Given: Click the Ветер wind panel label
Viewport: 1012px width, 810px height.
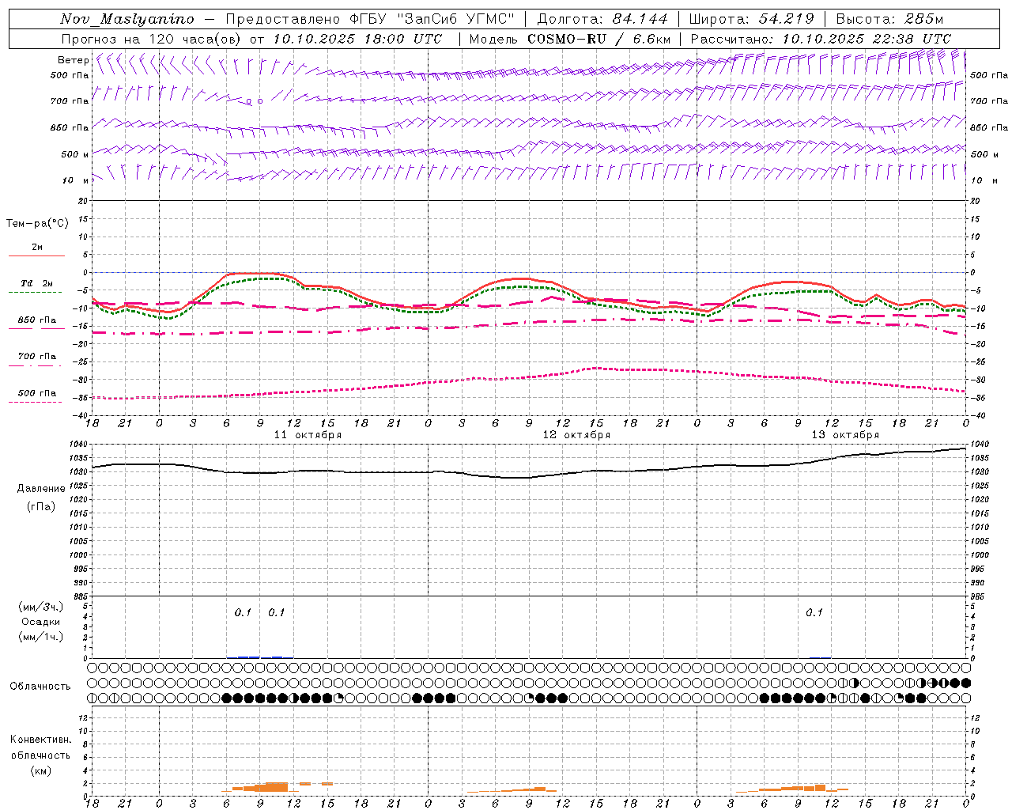Looking at the screenshot, I should [73, 60].
